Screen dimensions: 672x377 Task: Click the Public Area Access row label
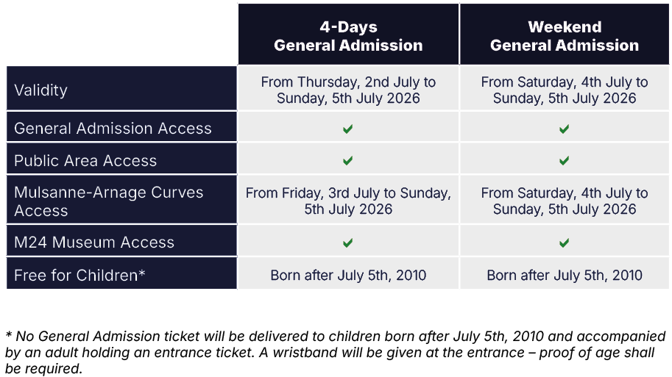(x=85, y=161)
